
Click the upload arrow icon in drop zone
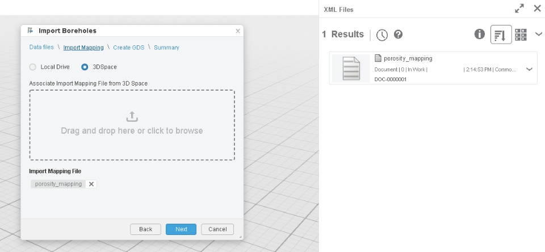(132, 117)
